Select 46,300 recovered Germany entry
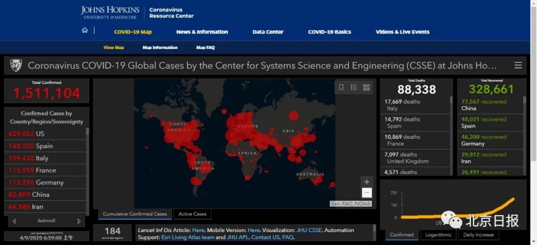This screenshot has width=537, height=245. click(490, 140)
